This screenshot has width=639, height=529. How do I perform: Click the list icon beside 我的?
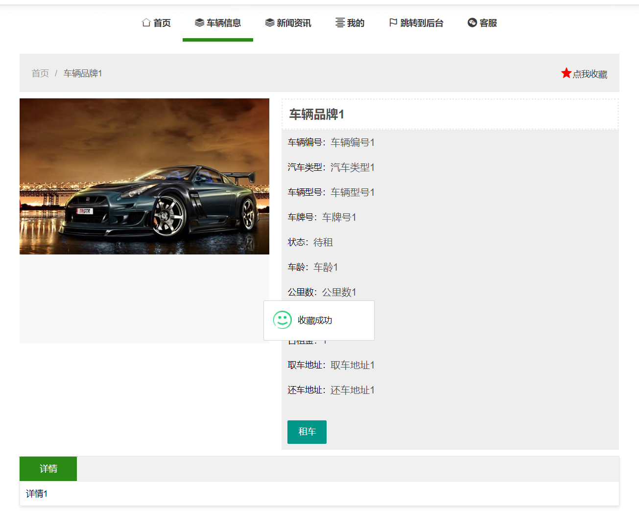pyautogui.click(x=340, y=23)
